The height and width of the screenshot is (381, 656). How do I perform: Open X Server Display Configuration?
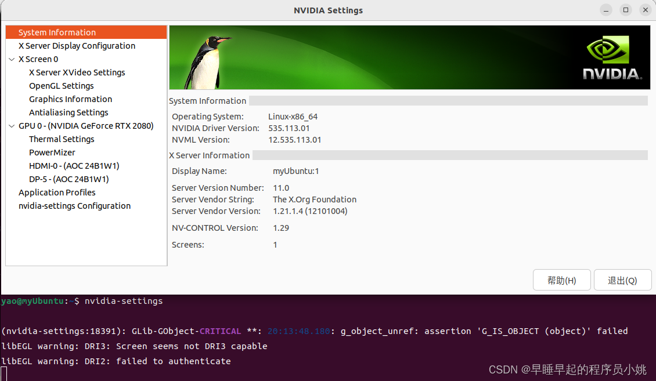[77, 46]
